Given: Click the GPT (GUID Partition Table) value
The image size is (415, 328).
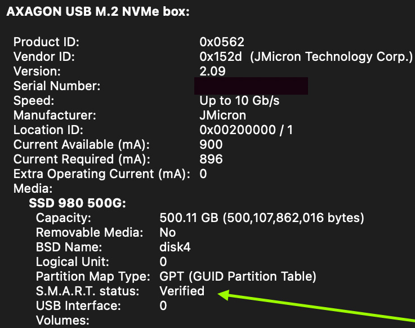Looking at the screenshot, I should pyautogui.click(x=238, y=277).
